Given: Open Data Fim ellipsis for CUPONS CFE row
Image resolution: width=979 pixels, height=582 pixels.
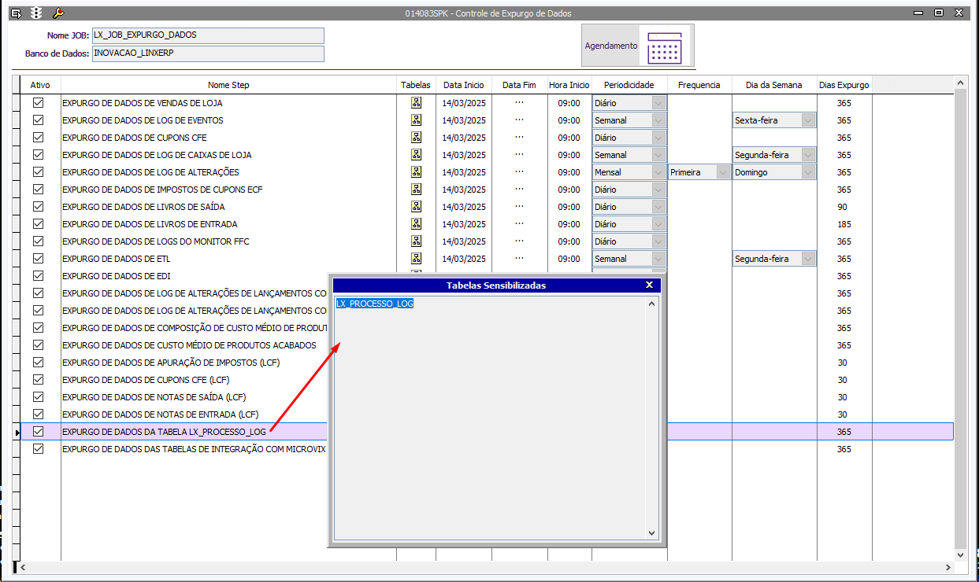Looking at the screenshot, I should (x=519, y=138).
